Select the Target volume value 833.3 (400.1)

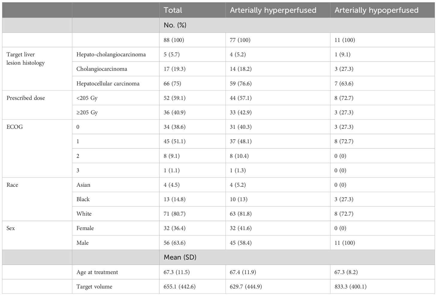(x=350, y=287)
